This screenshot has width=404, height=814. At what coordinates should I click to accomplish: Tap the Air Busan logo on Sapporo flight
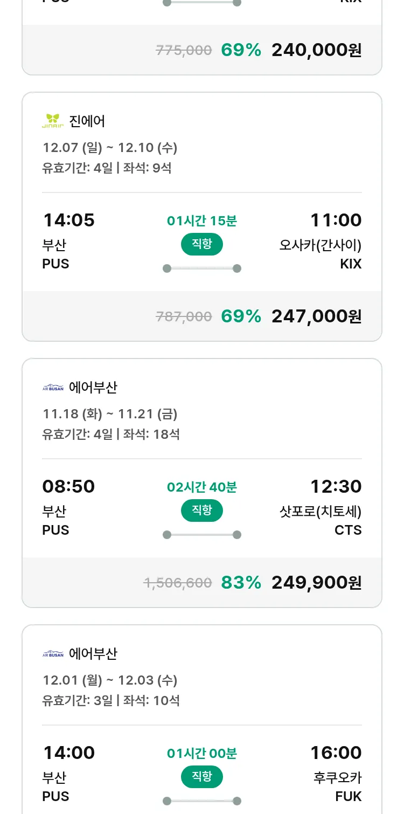(x=53, y=388)
